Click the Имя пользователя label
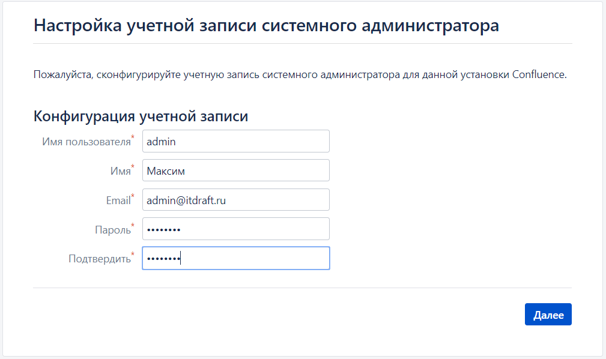The image size is (606, 359). click(86, 142)
